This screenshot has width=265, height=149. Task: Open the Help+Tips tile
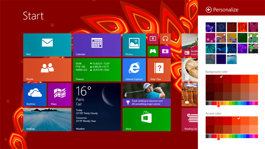159,70
